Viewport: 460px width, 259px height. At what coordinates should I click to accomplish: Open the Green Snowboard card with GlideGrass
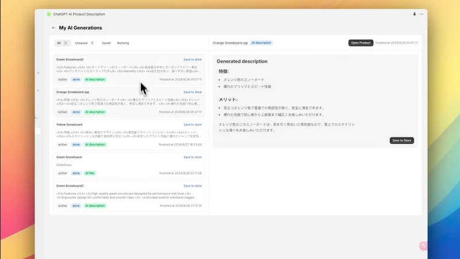tap(129, 165)
